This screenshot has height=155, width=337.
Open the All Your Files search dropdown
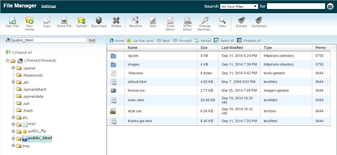(x=239, y=6)
